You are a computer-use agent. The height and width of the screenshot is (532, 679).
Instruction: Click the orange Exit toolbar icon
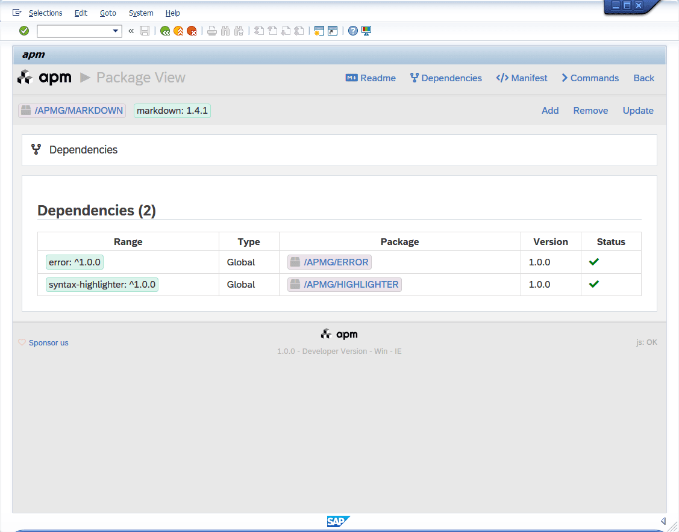[178, 31]
